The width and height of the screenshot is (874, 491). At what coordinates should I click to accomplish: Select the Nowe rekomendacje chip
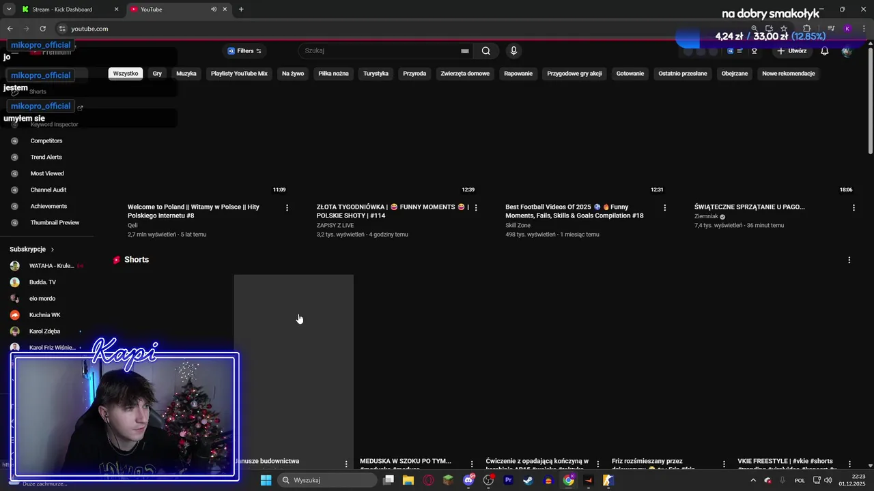tap(789, 74)
